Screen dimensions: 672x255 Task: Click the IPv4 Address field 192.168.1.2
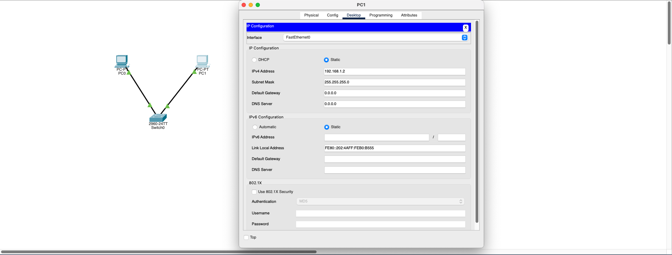coord(395,71)
